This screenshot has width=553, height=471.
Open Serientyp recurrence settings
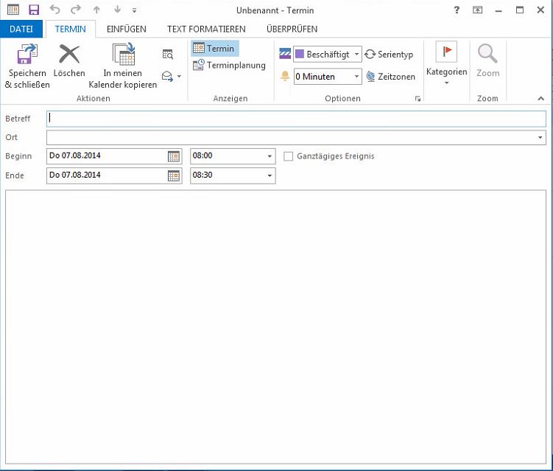click(x=389, y=55)
